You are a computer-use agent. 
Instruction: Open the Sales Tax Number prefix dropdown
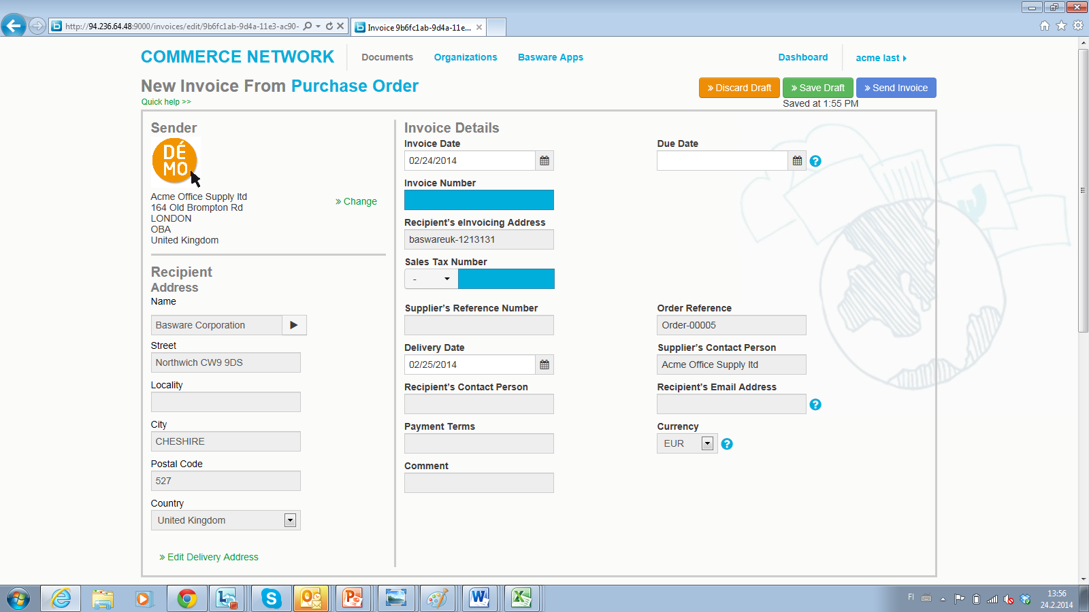432,279
